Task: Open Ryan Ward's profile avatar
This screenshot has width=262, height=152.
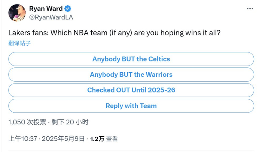Action: 16,13
